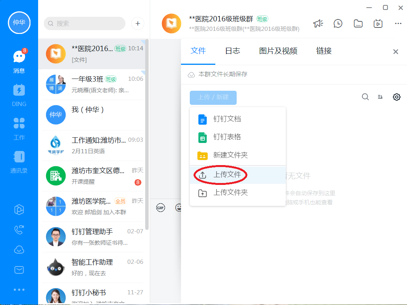
Task: Open the 钉钉管理助手 conversation
Action: click(92, 237)
